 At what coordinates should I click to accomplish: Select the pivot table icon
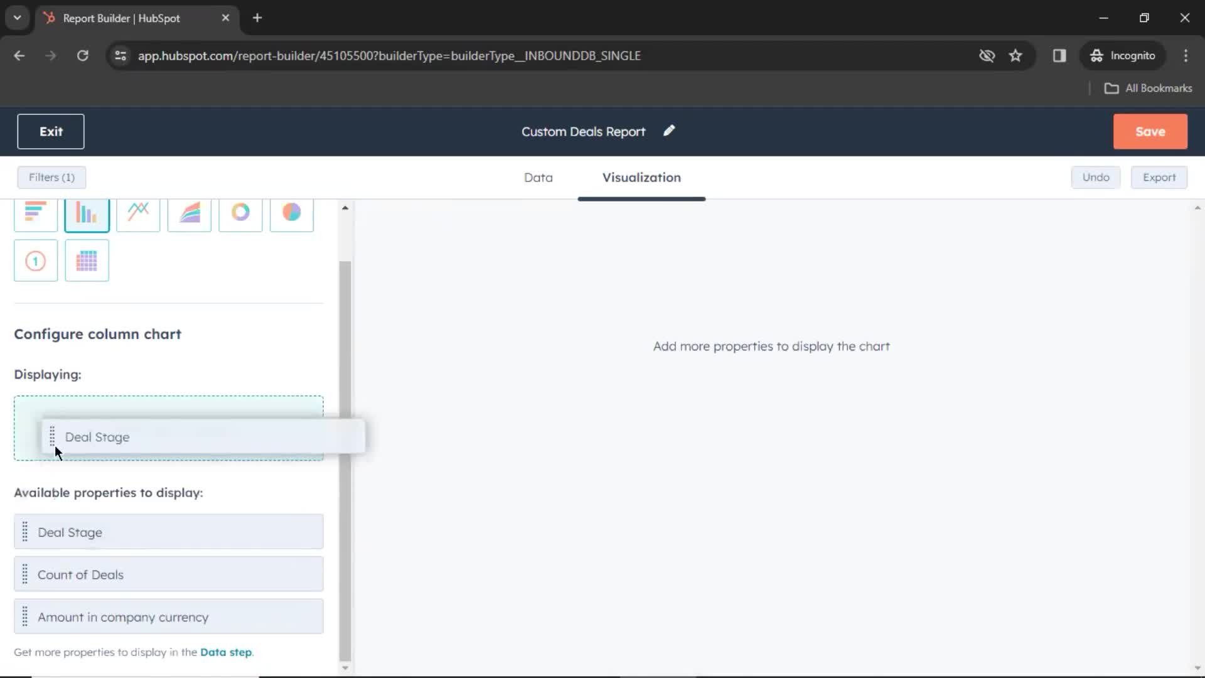pyautogui.click(x=87, y=261)
